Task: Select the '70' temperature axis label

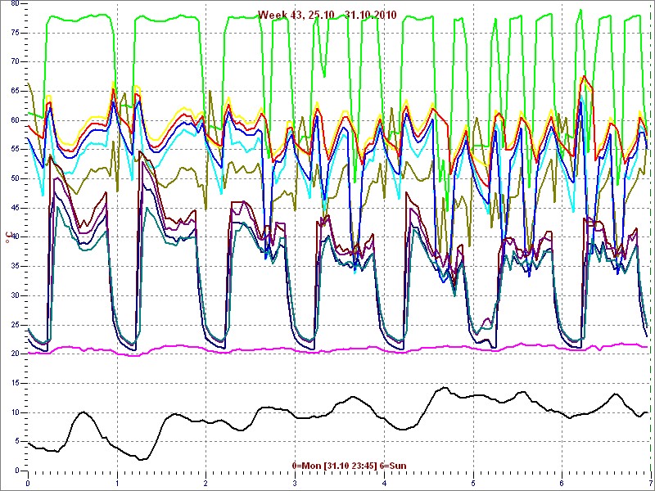Action: click(14, 62)
